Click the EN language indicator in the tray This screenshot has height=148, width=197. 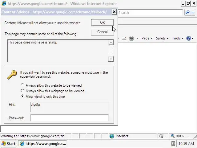click(x=173, y=144)
